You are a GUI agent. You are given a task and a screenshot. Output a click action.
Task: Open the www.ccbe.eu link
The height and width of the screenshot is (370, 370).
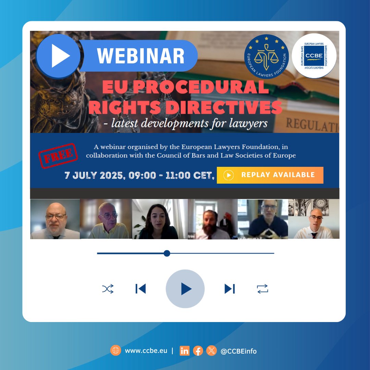(x=146, y=351)
